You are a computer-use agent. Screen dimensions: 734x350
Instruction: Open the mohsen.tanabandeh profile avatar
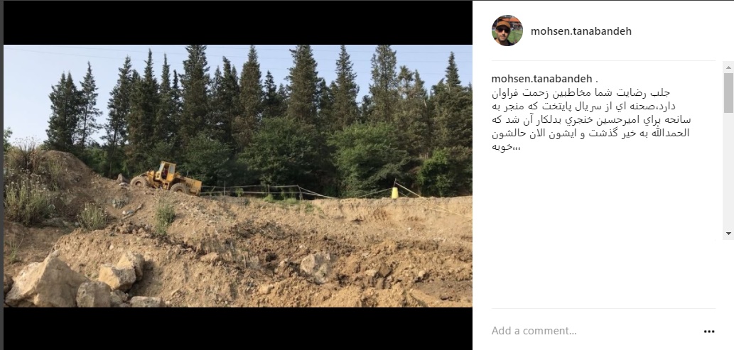pyautogui.click(x=507, y=31)
